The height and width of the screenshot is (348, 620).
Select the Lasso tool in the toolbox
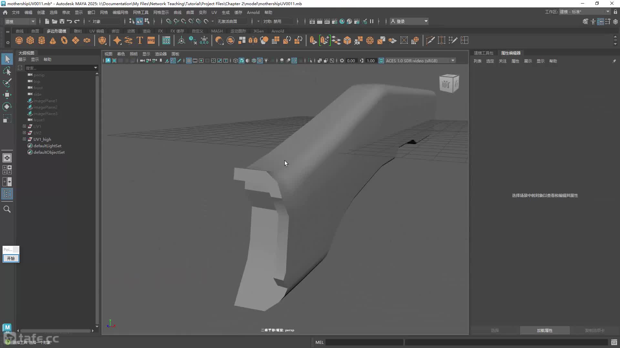[x=7, y=71]
